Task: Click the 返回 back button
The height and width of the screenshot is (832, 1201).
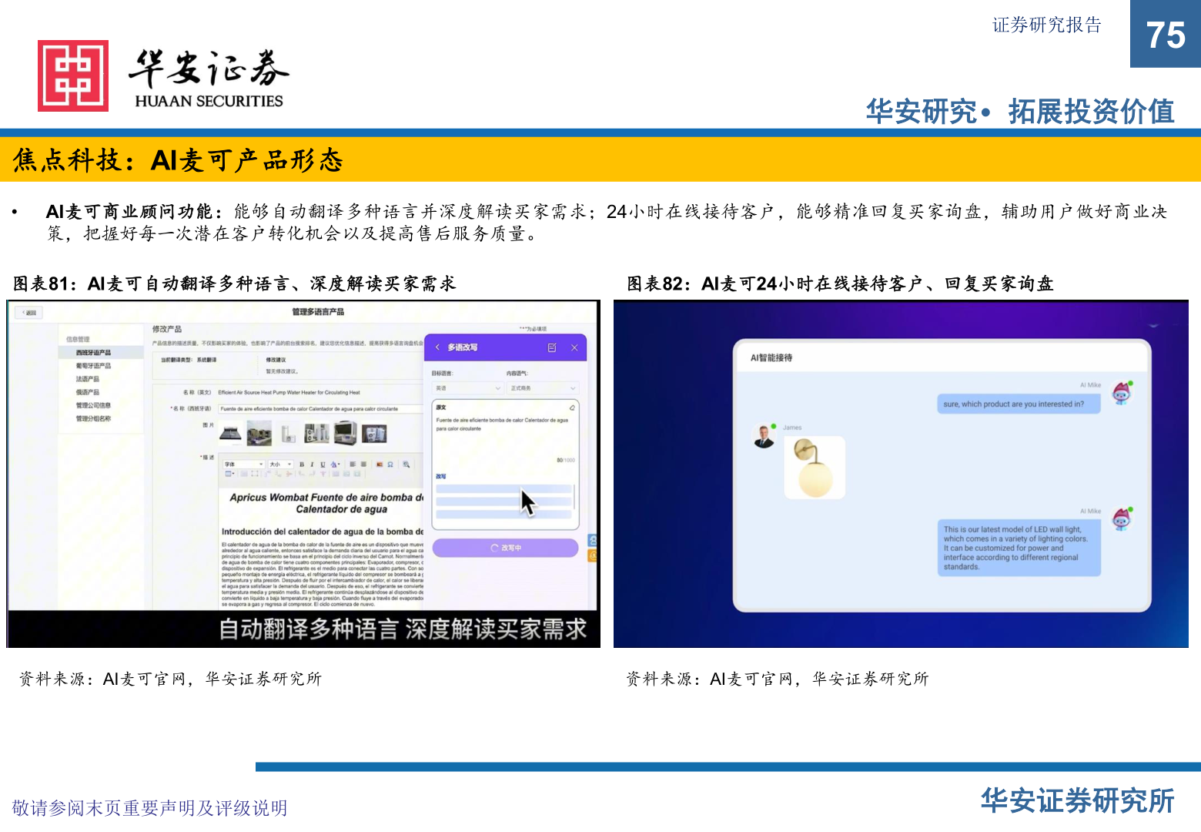Action: 29,313
